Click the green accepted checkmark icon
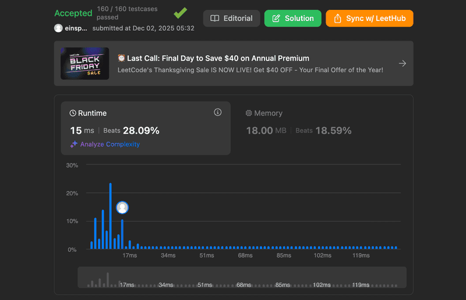Screen dimensions: 466x300 pyautogui.click(x=181, y=13)
